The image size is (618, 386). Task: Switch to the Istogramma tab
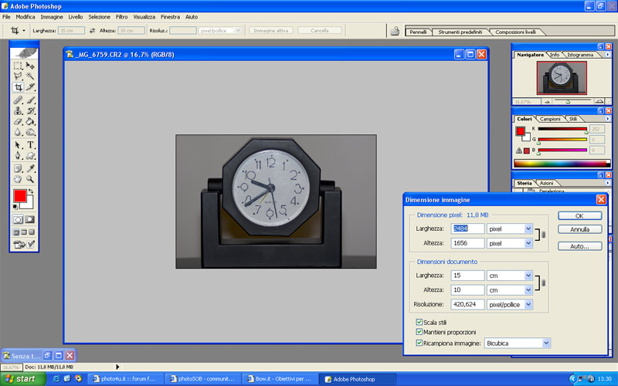tap(580, 55)
